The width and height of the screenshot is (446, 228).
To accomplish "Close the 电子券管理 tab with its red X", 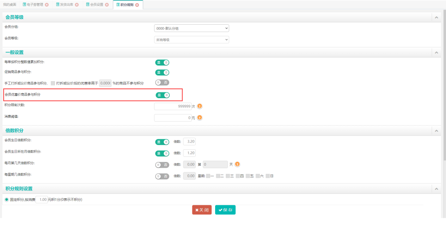I will coord(47,5).
